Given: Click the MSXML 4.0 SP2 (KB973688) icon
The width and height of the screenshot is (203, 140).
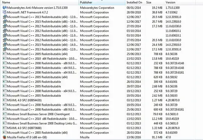Looking at the screenshot, I should [5, 128].
